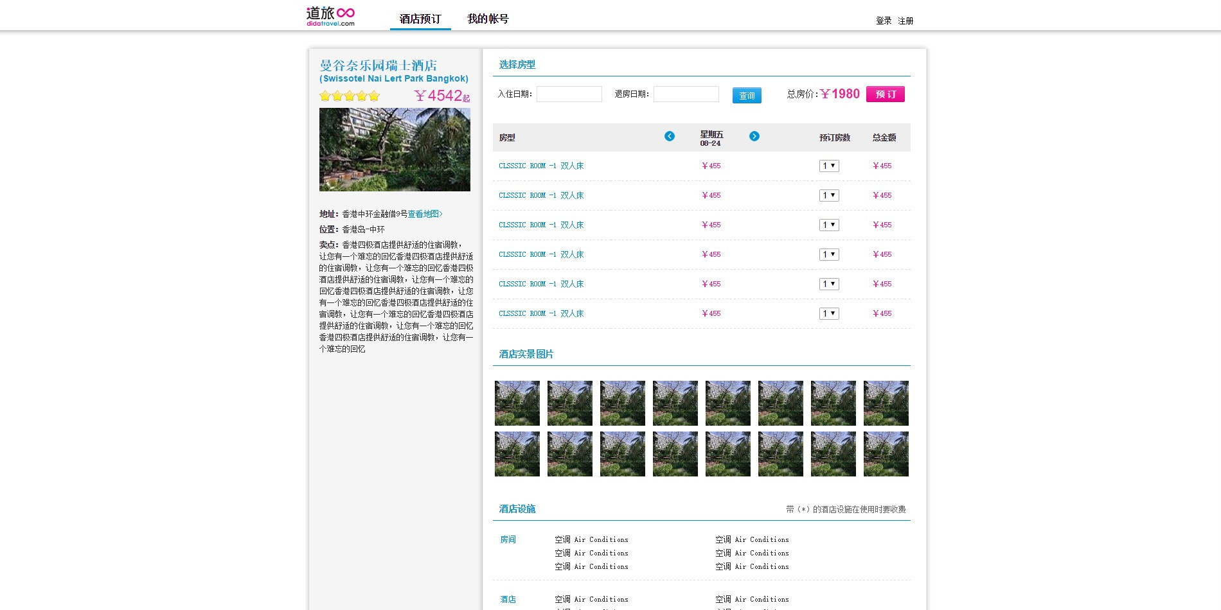
Task: Click the 注册 register link
Action: pyautogui.click(x=905, y=21)
